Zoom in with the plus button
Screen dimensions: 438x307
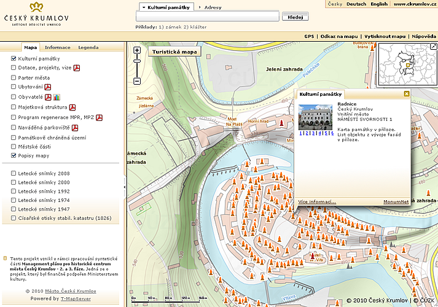137,50
